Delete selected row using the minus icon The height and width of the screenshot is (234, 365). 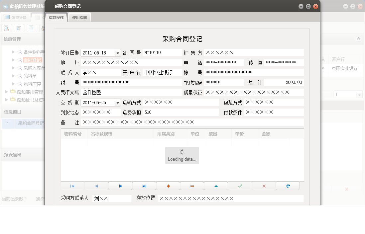[x=192, y=186]
